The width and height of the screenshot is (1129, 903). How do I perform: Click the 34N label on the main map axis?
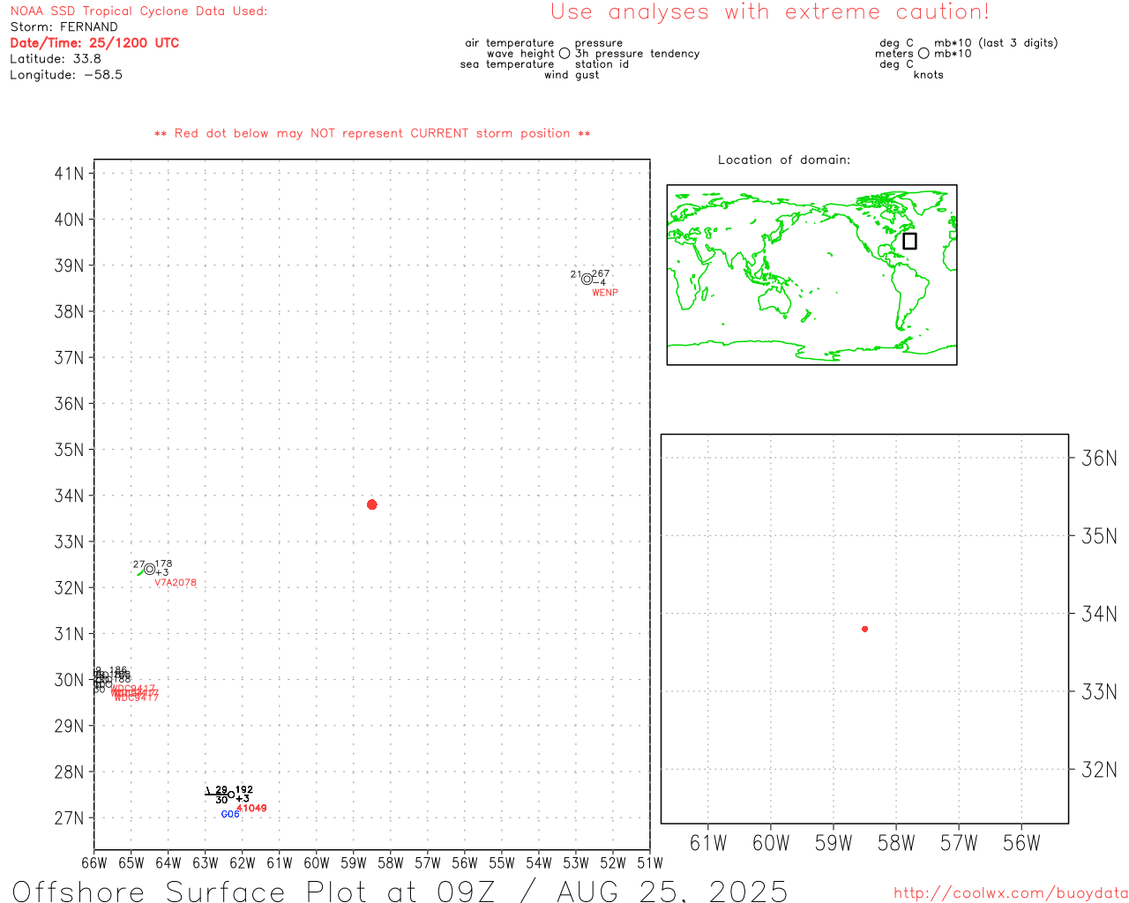[70, 496]
